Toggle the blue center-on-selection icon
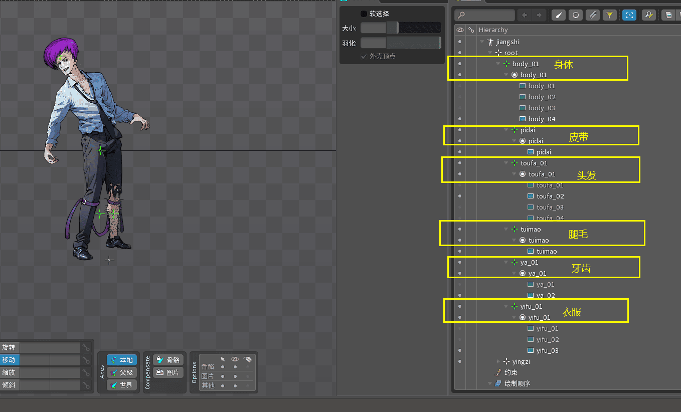 (x=629, y=15)
